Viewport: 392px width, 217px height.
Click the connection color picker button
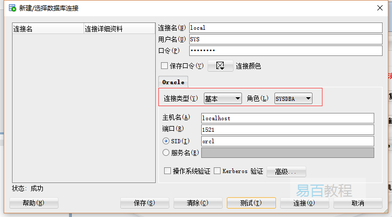click(220, 66)
